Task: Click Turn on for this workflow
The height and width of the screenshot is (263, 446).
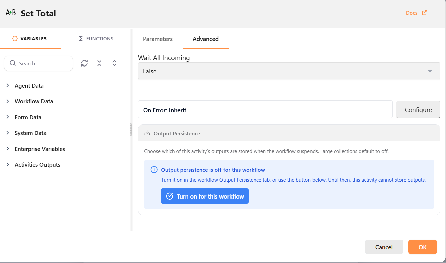Action: tap(205, 196)
